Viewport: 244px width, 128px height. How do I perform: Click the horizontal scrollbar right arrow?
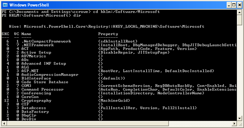(234, 124)
